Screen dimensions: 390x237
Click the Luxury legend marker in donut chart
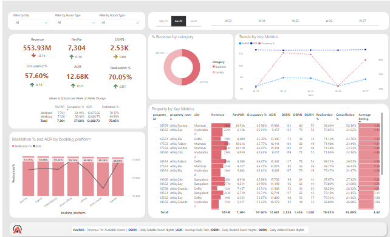point(214,72)
